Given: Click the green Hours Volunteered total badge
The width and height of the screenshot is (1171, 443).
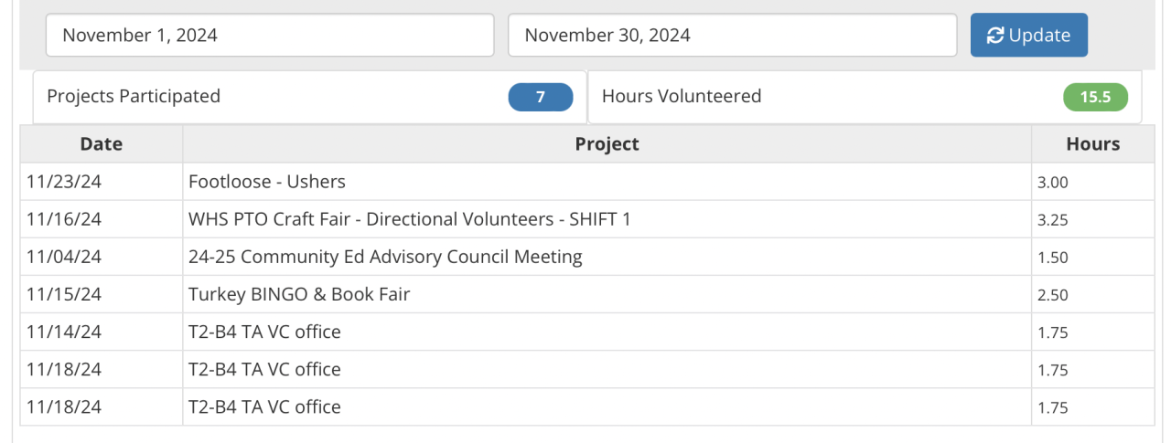Looking at the screenshot, I should (1095, 97).
